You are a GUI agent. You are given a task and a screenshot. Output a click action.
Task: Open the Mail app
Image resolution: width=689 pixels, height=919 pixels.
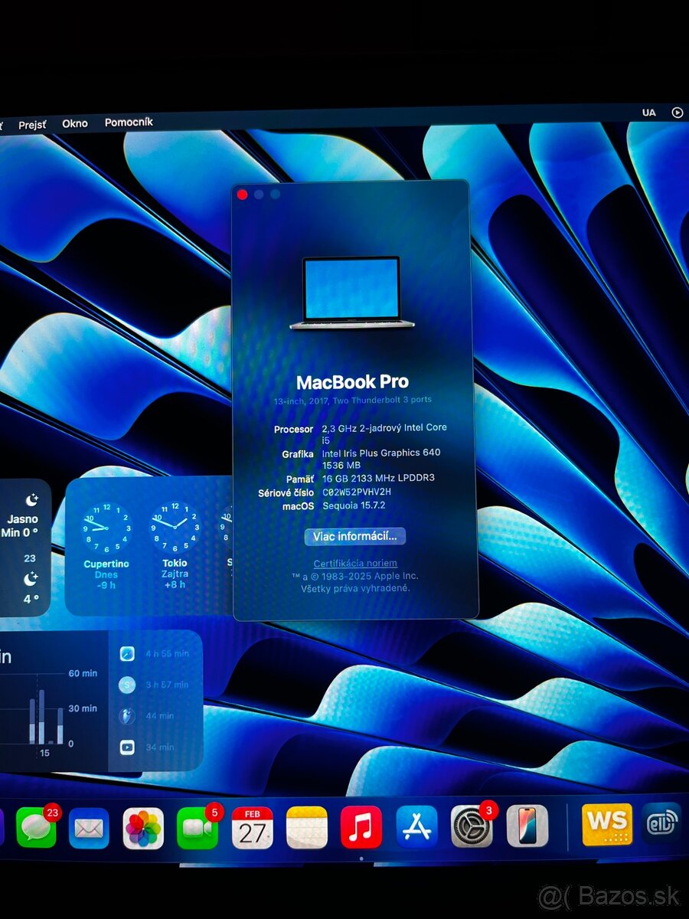88,829
